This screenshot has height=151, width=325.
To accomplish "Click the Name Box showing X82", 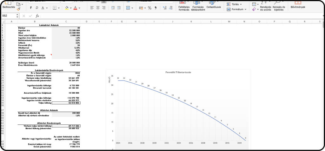I will tap(9, 16).
